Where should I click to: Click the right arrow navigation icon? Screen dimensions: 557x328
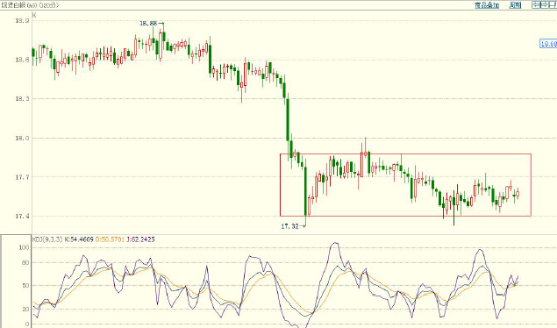pos(544,4)
